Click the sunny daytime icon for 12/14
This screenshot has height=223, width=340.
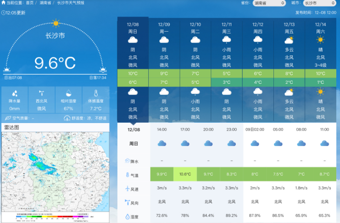[x=320, y=40]
